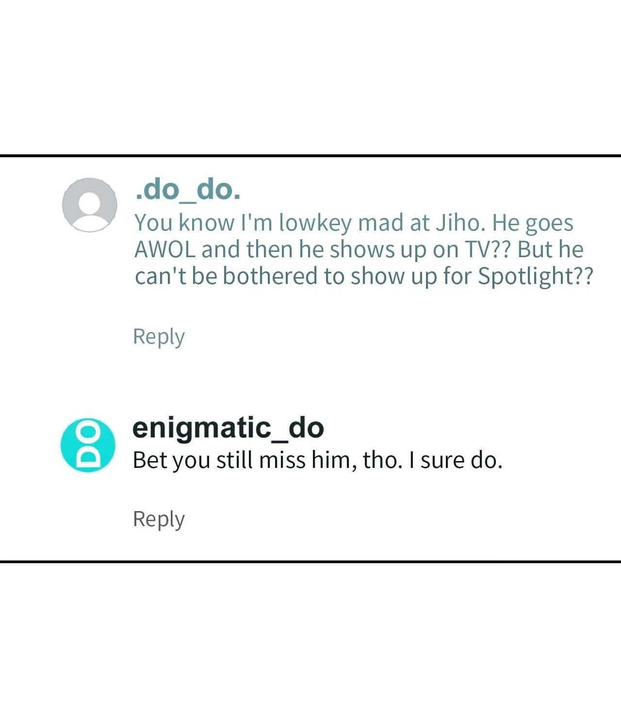Image resolution: width=621 pixels, height=728 pixels.
Task: Reply to the enigmatic_do comment
Action: pos(159,519)
